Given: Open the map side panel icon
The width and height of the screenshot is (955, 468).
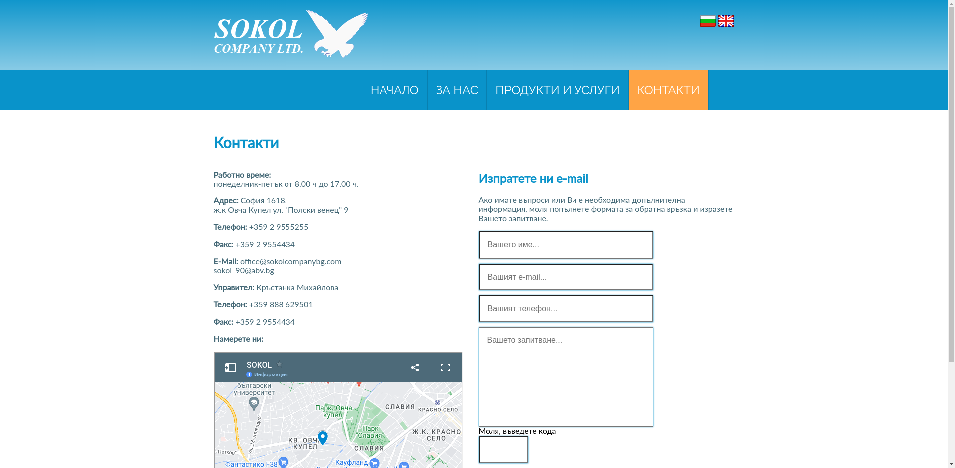Looking at the screenshot, I should (x=230, y=367).
